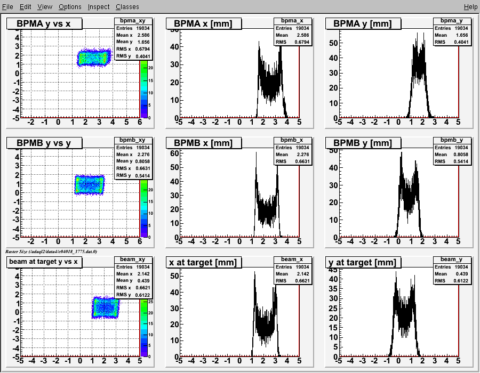Viewport: 480px width, 373px height.
Task: Select the 'BPMA y vs x' plot title
Action: 44,23
